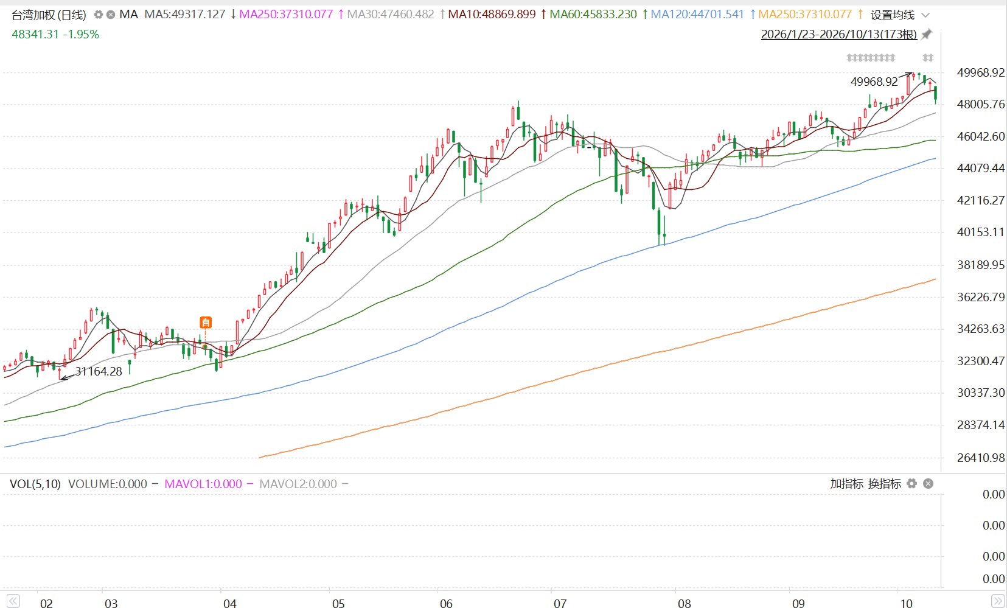This screenshot has height=608, width=1007.
Task: Select the gray MA30:47460.482 label
Action: click(391, 14)
